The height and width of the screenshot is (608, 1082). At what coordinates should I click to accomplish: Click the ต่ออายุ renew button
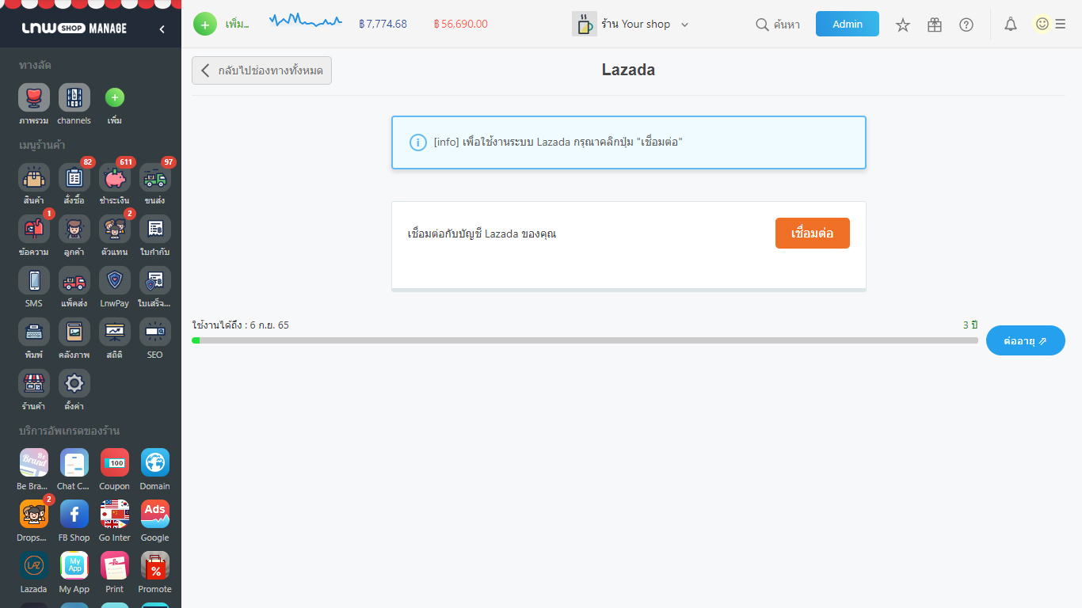[x=1026, y=340]
